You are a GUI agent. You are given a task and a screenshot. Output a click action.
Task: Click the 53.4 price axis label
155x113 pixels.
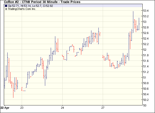146,11
